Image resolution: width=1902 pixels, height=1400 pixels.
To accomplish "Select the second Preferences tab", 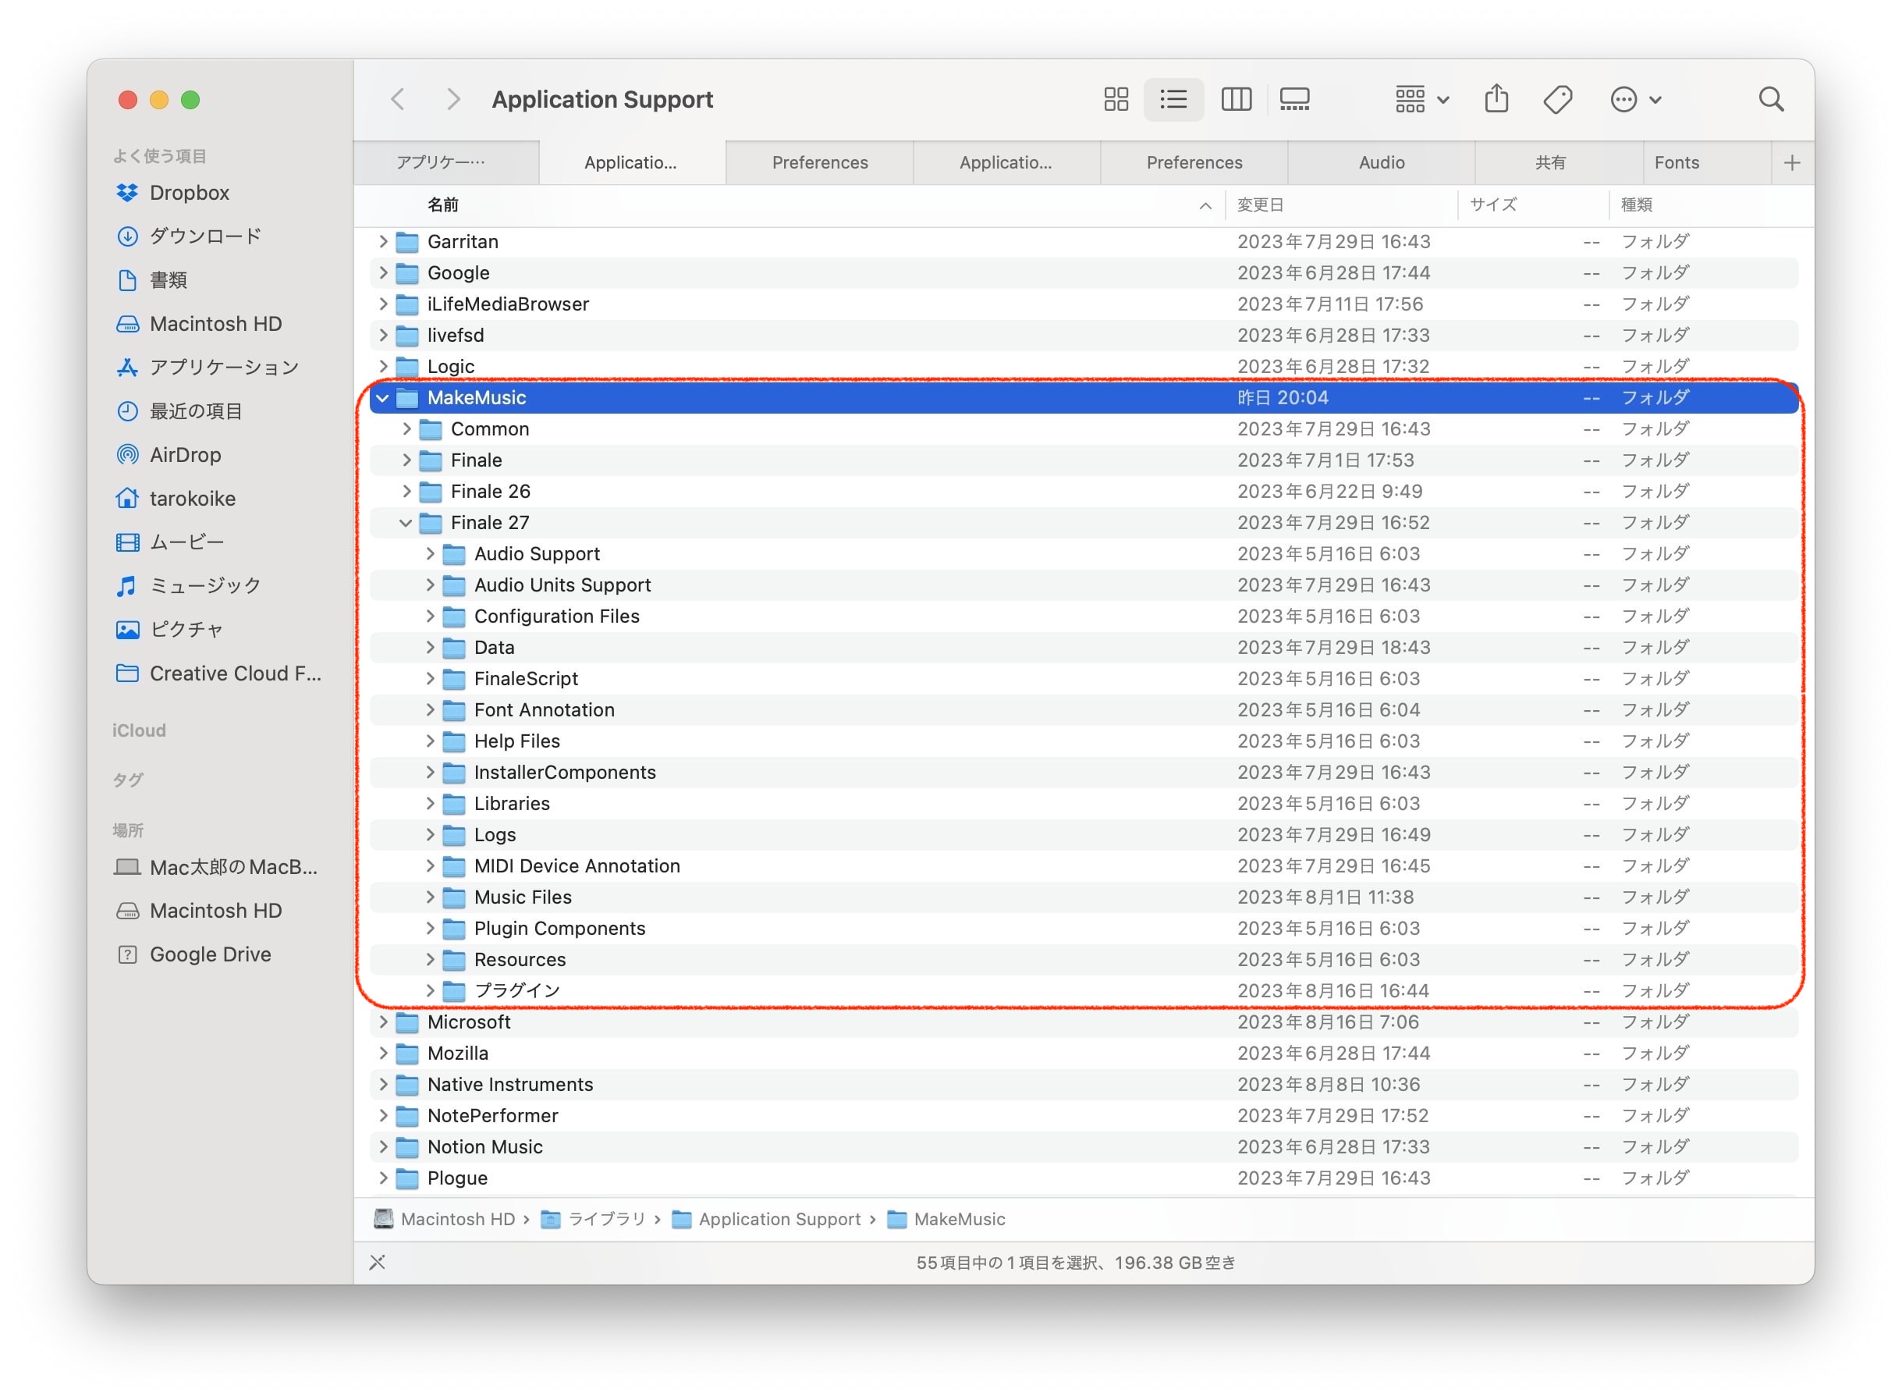I will [1194, 163].
